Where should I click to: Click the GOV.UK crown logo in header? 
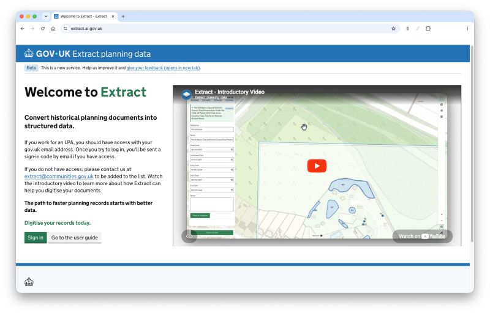[x=29, y=53]
